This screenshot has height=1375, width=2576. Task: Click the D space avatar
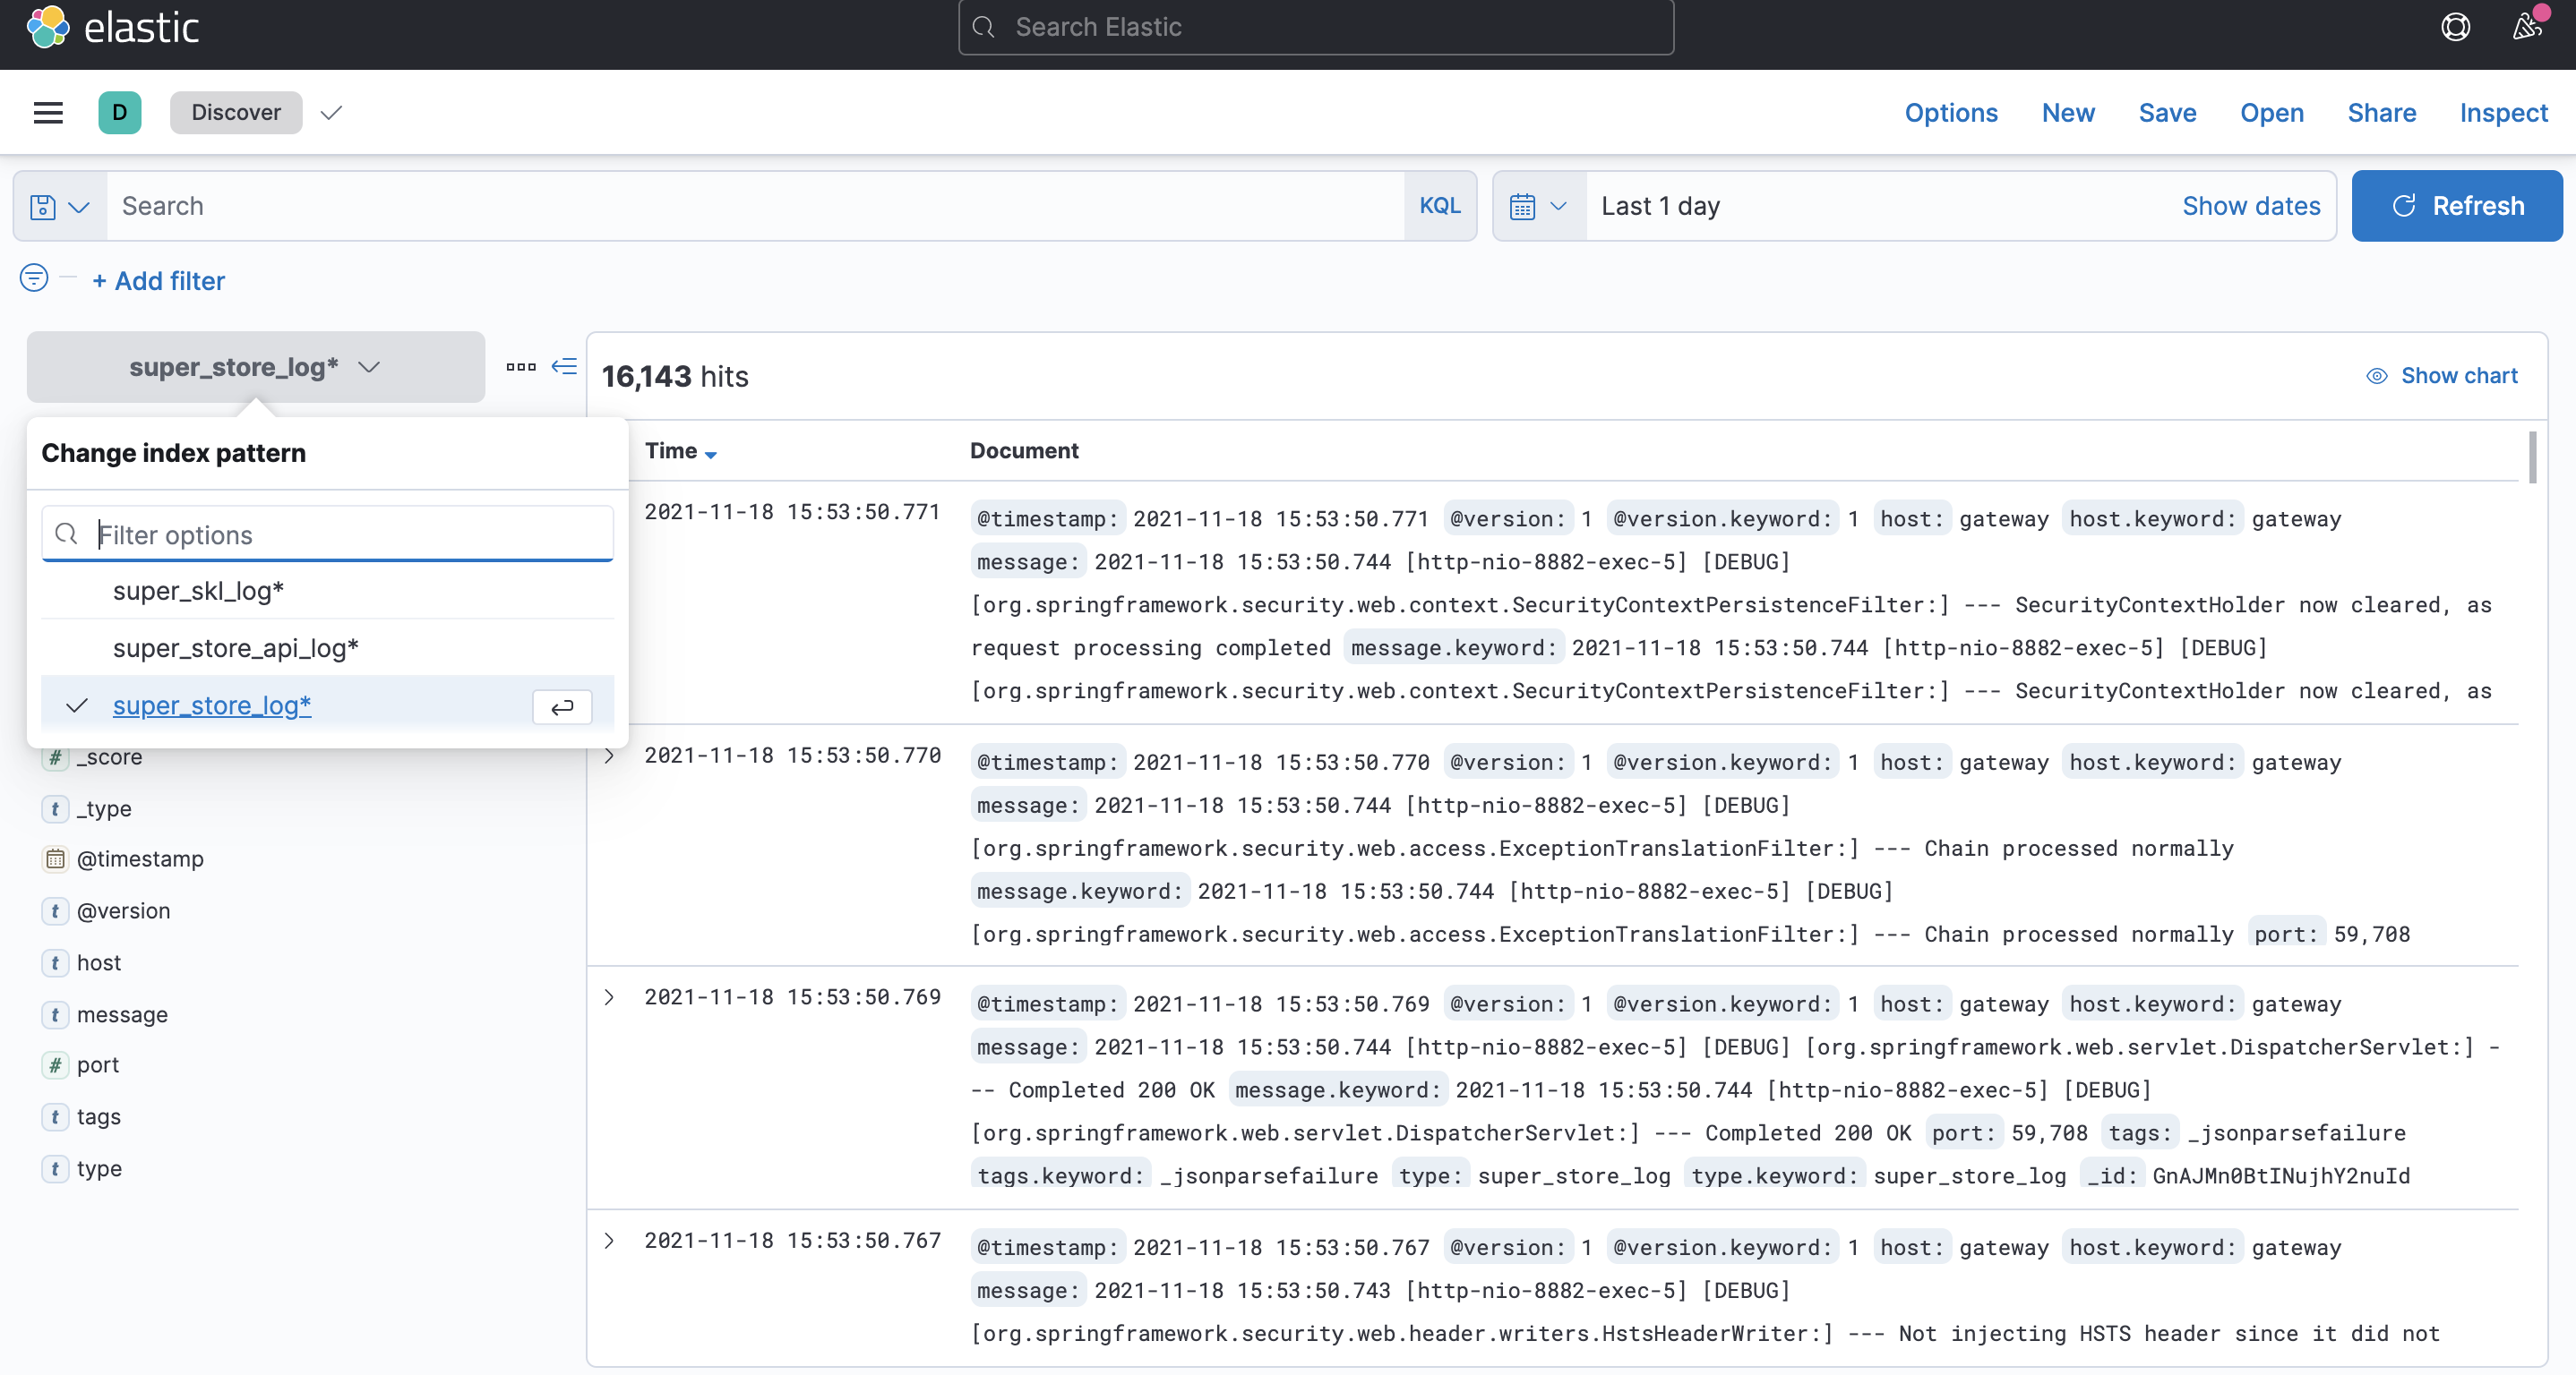point(120,112)
